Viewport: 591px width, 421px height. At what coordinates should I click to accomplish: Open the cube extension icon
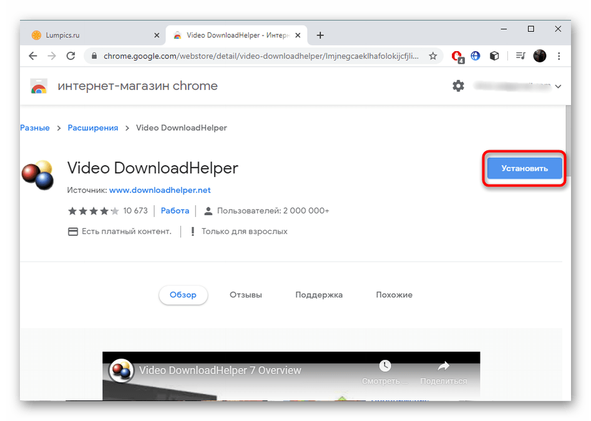[494, 56]
